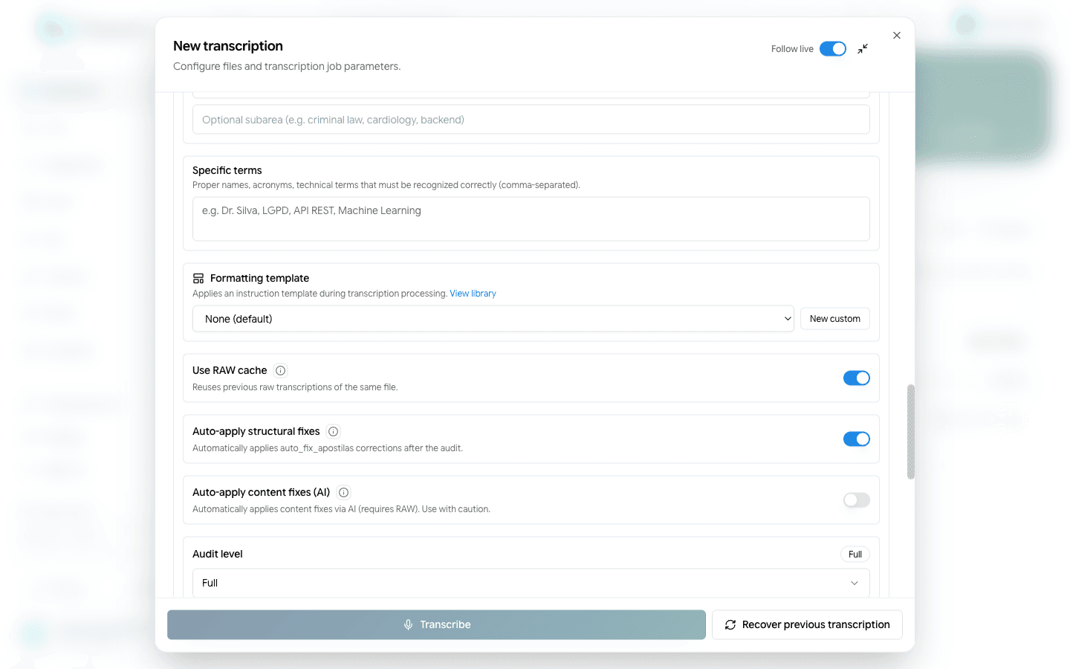Click the dialog vertical scrollbar thumb
1070x669 pixels.
tap(911, 432)
